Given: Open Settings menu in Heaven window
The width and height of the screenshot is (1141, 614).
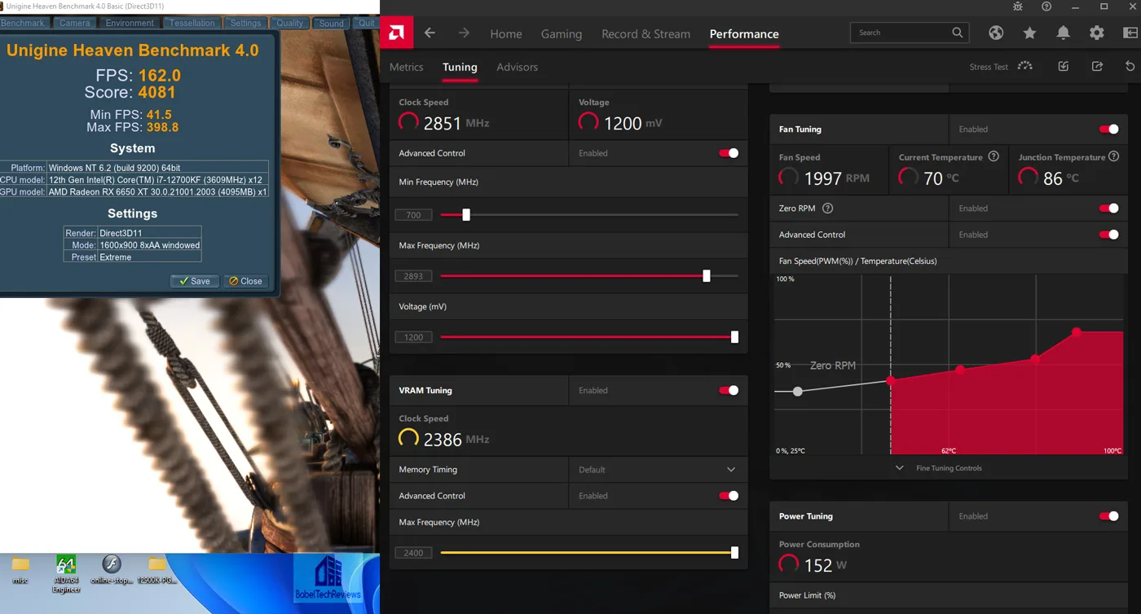Looking at the screenshot, I should click(x=245, y=23).
